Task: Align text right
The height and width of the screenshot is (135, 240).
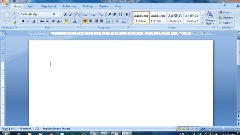Action: pyautogui.click(x=96, y=21)
